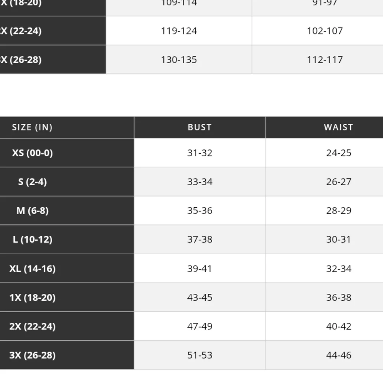The image size is (383, 383).
Task: Select the XS (00-0) size row label
Action: (x=33, y=153)
